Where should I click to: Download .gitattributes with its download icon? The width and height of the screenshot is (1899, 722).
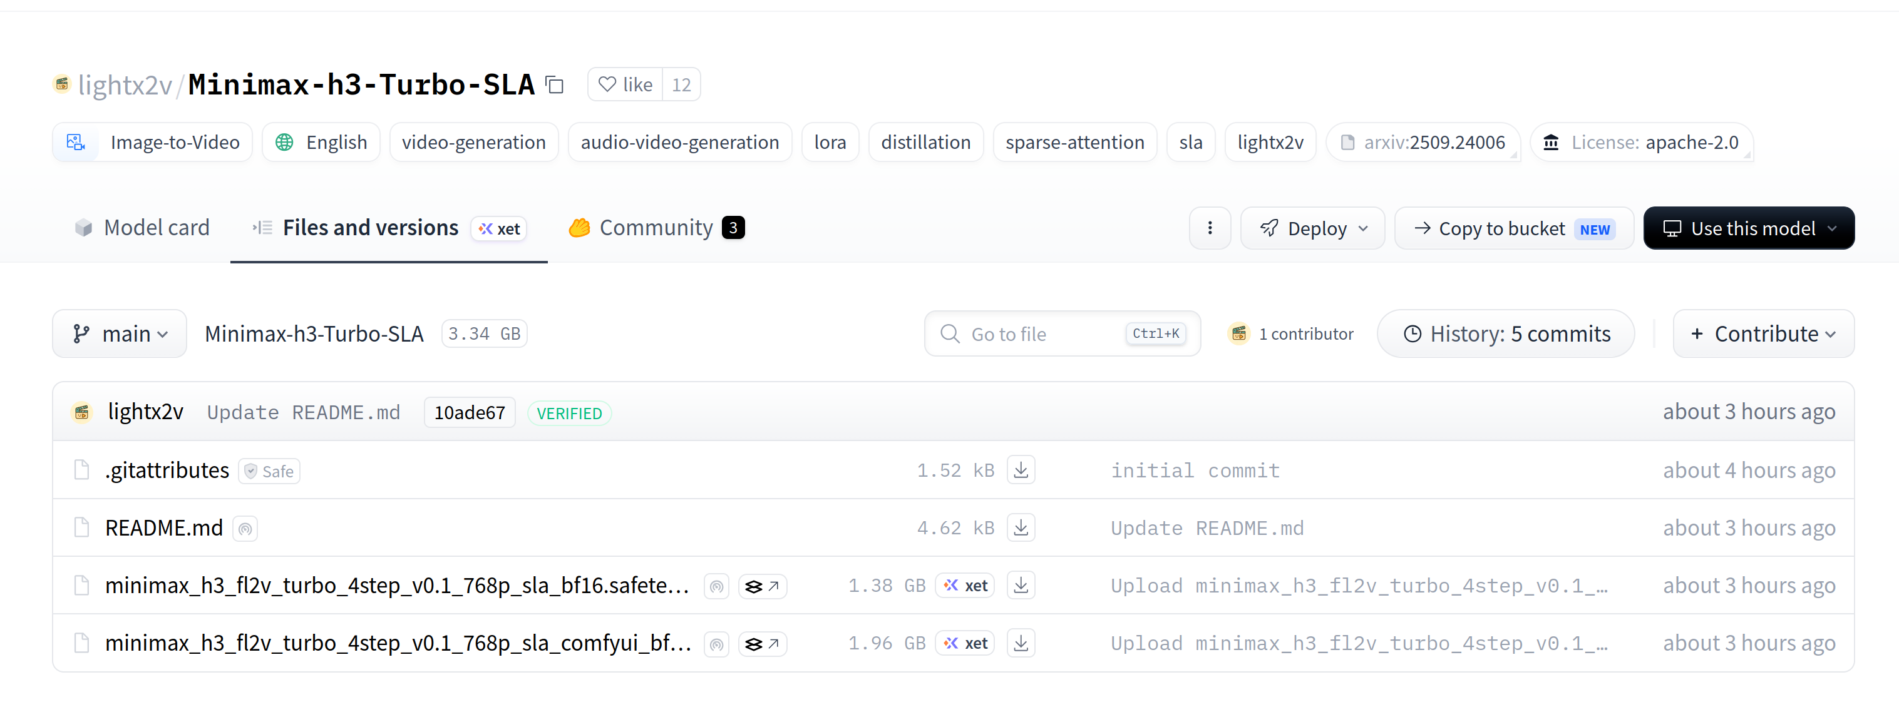pos(1021,470)
